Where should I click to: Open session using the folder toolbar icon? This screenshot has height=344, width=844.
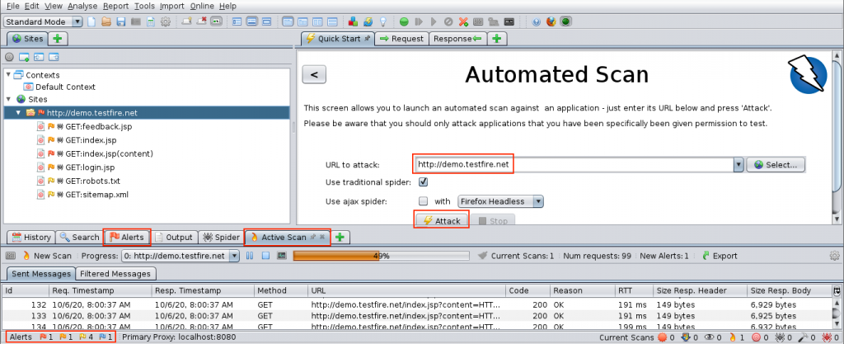click(x=106, y=21)
